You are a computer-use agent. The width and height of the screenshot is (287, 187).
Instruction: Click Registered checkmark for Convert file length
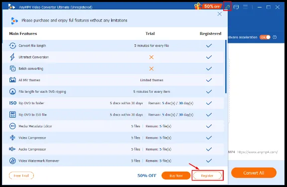pyautogui.click(x=209, y=45)
